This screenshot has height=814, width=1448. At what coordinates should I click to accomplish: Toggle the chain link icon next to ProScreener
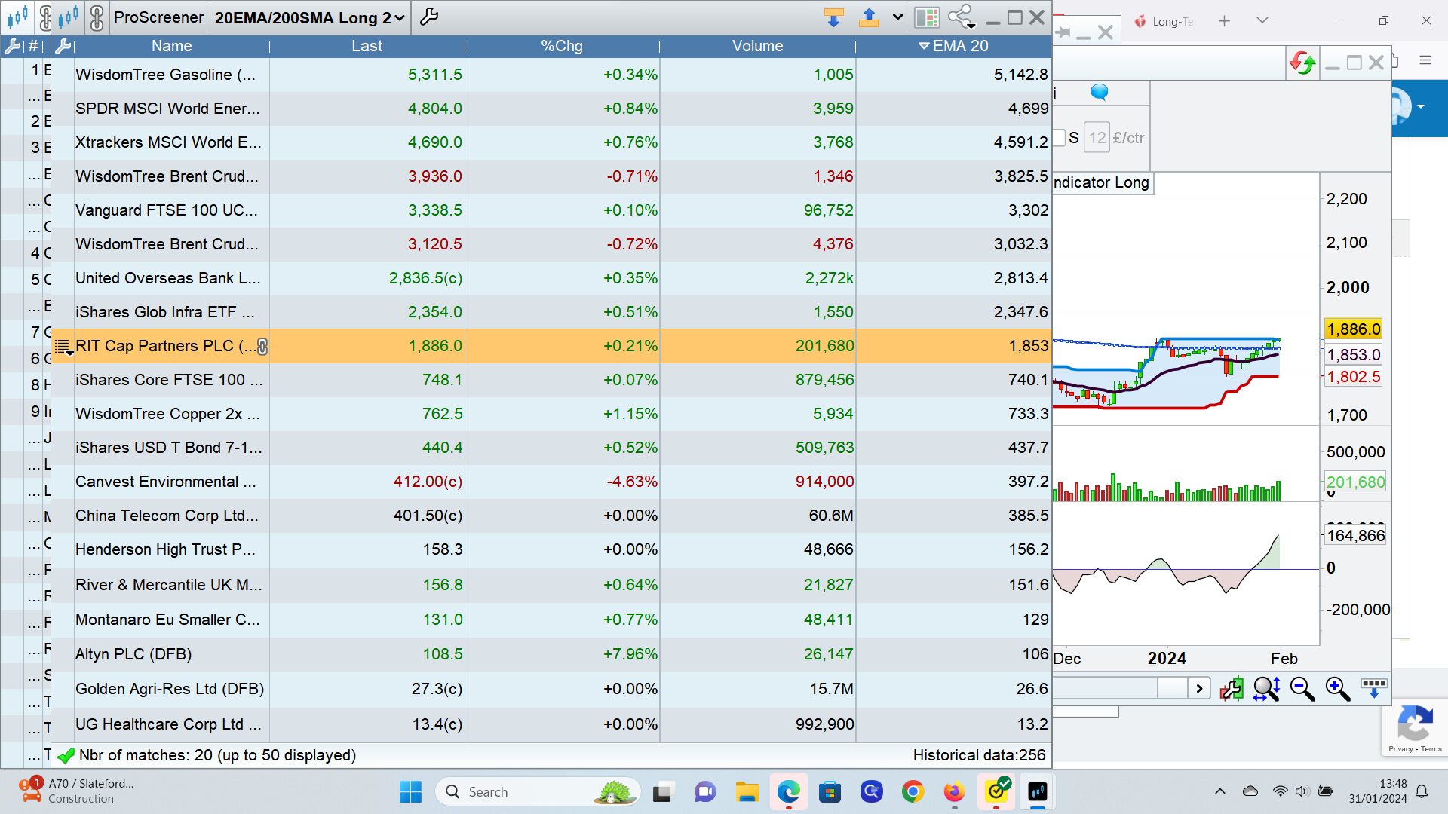pyautogui.click(x=97, y=17)
